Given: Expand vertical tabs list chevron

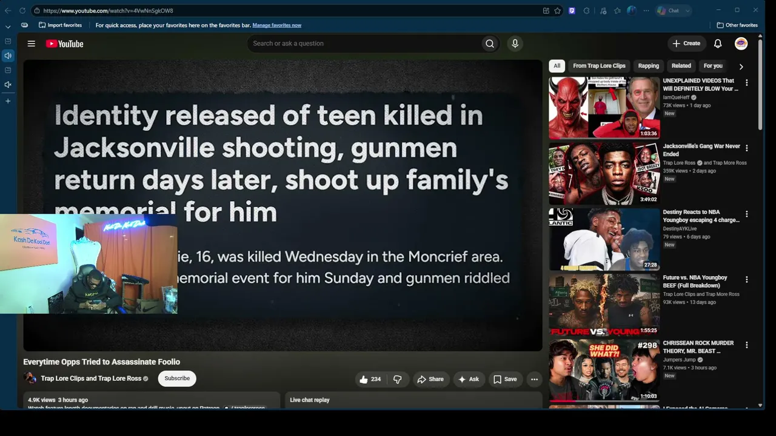Looking at the screenshot, I should 8,27.
